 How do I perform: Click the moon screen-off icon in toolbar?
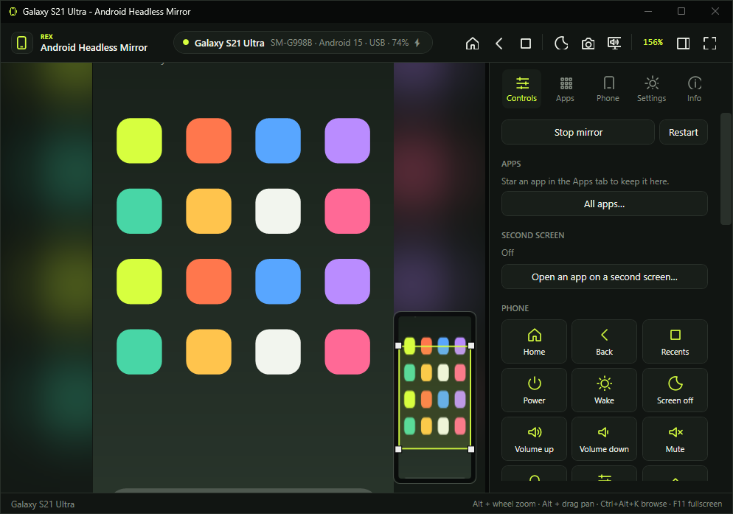(561, 43)
